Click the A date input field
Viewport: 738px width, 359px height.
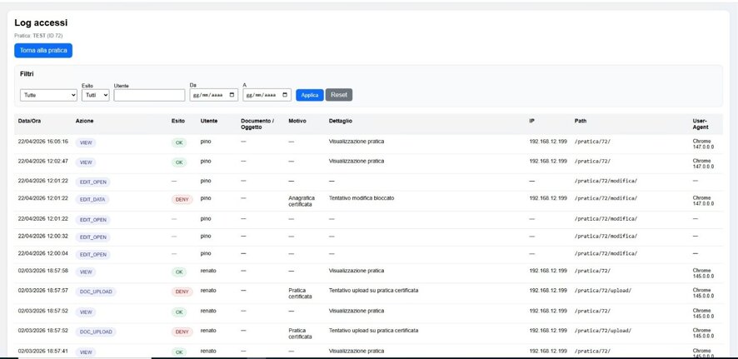[267, 95]
